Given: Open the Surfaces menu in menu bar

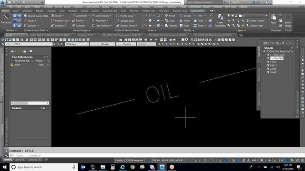Looking at the screenshot, I should (78, 7).
